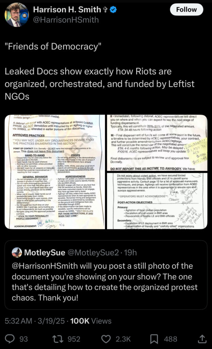Open the @HarrisonHSmith handle link
The height and width of the screenshot is (349, 212).
click(66, 20)
